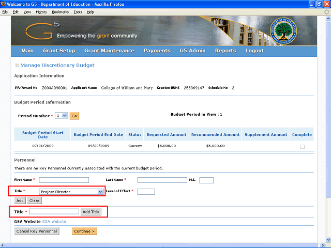Select the Grant Maintenance navigation tab
Image resolution: width=331 pixels, height=248 pixels.
coord(109,51)
